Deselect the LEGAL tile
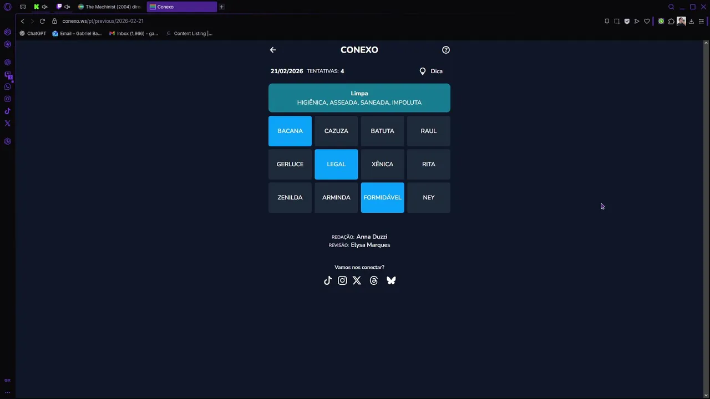This screenshot has width=710, height=399. pos(336,164)
